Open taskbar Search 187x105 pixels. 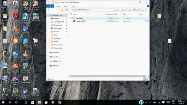click(x=10, y=102)
